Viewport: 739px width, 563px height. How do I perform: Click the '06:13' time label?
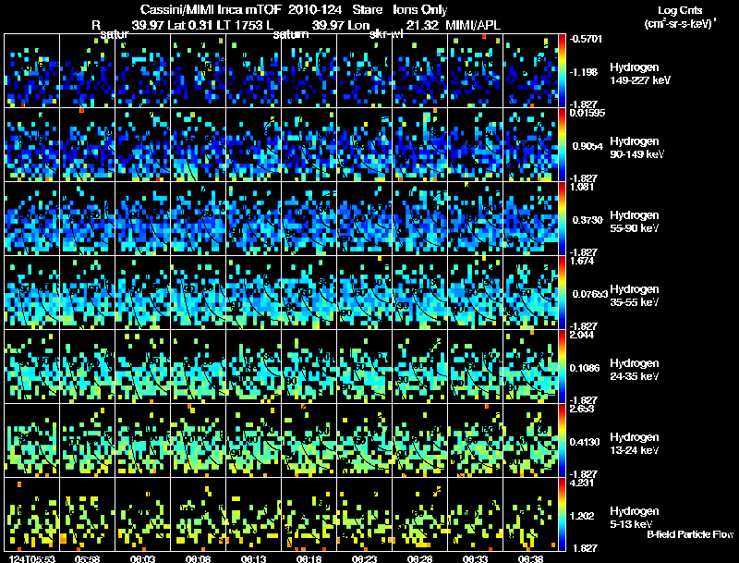click(253, 558)
